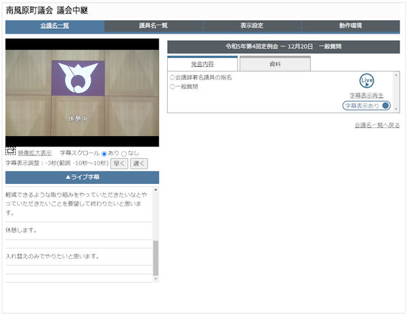Select the あり subtitle scroll radio button
Screen dimensions: 409x318
click(104, 153)
